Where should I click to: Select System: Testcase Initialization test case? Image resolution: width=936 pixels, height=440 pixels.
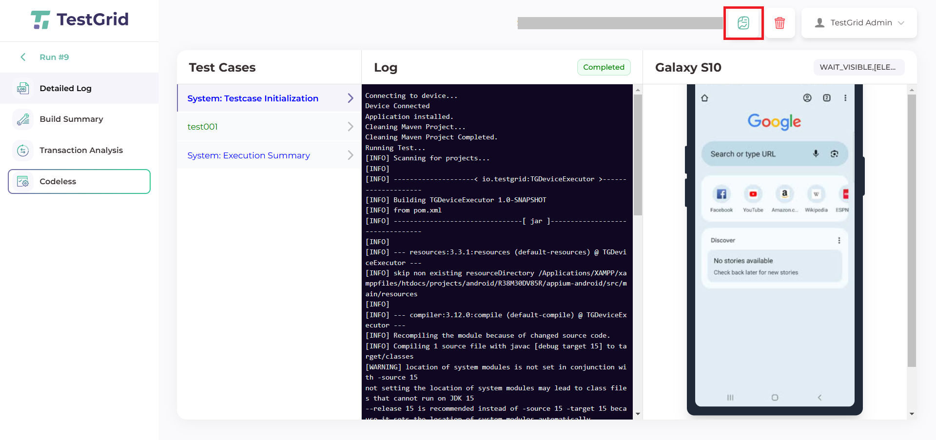coord(269,98)
